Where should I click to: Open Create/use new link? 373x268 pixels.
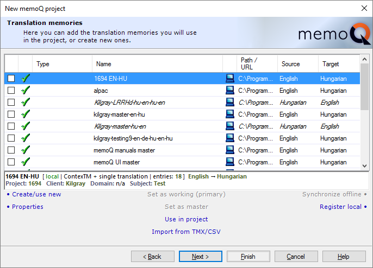click(x=36, y=194)
